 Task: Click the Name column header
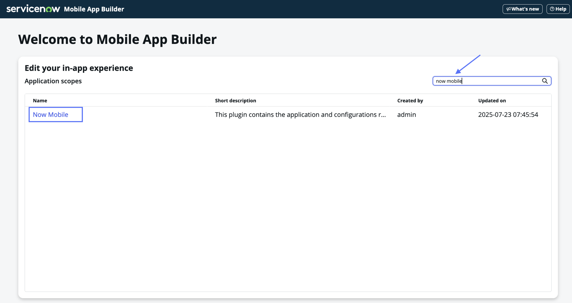(40, 101)
